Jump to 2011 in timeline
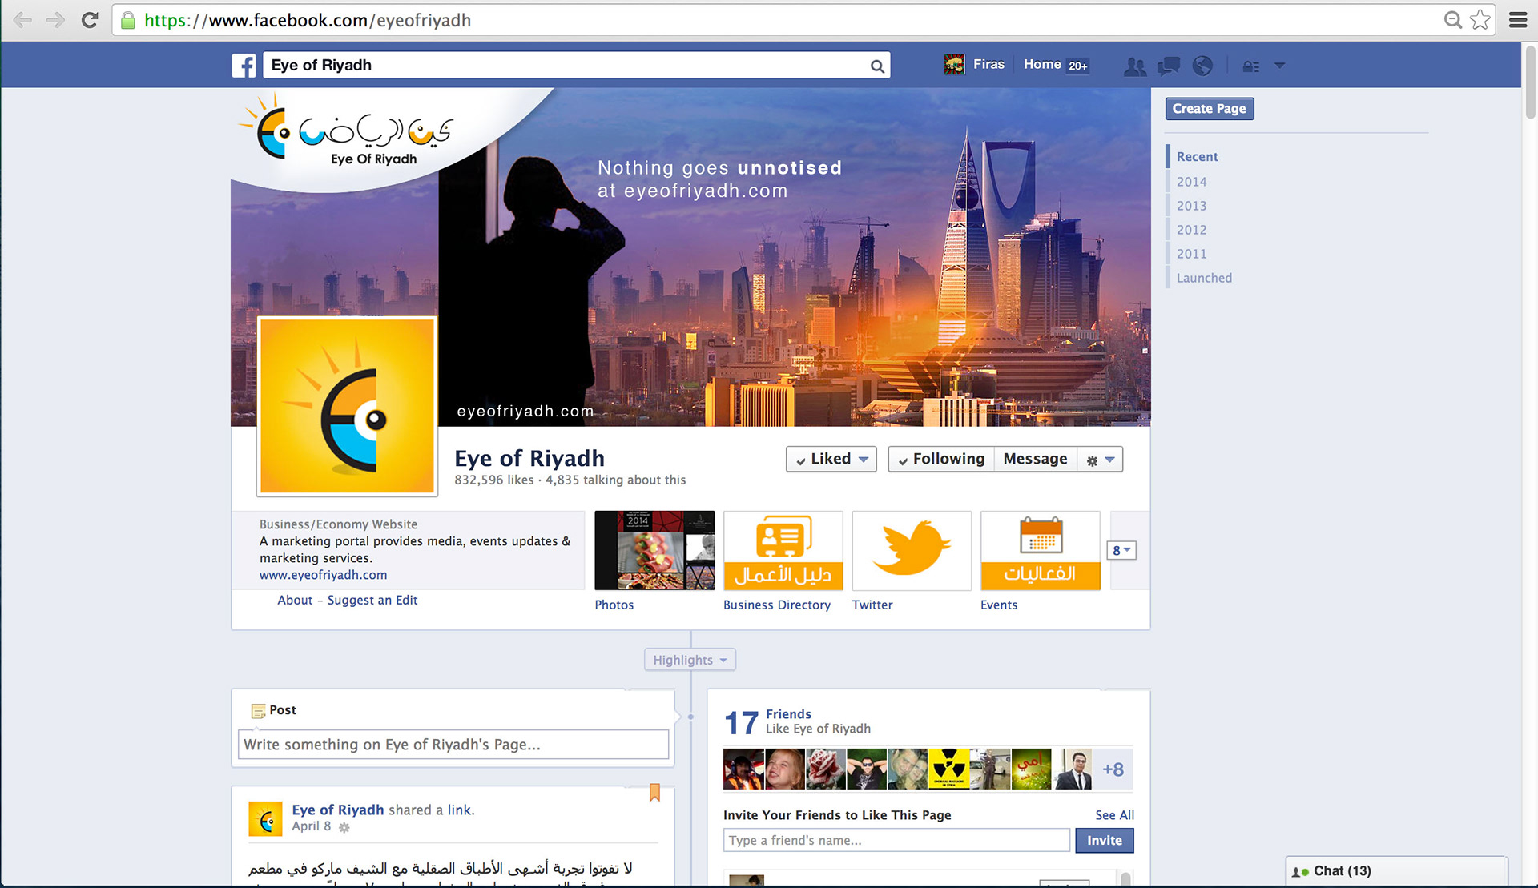1538x888 pixels. [x=1191, y=254]
